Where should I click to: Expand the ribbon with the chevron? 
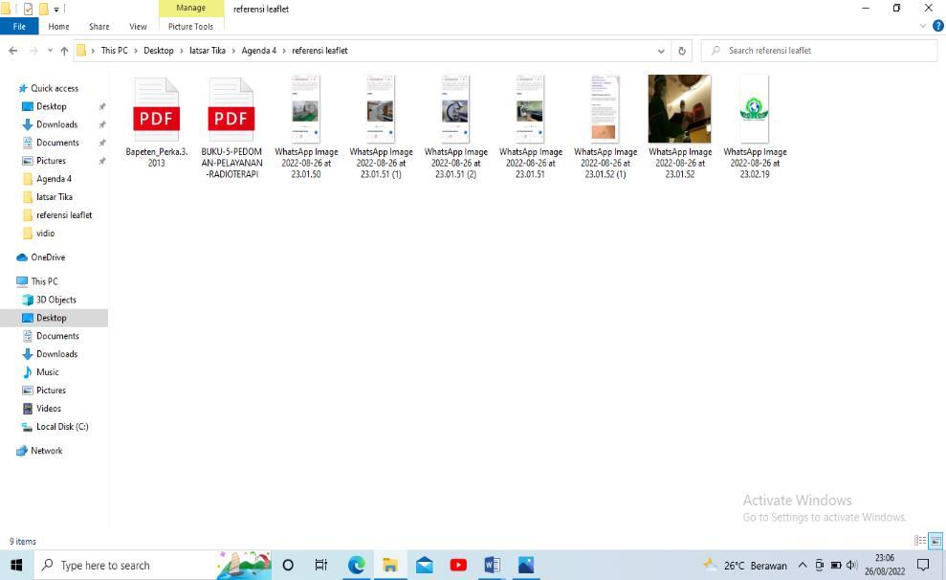coord(922,26)
